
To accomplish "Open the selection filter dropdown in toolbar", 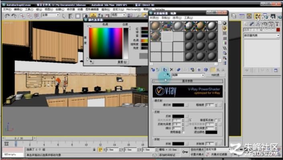I will coord(50,15).
